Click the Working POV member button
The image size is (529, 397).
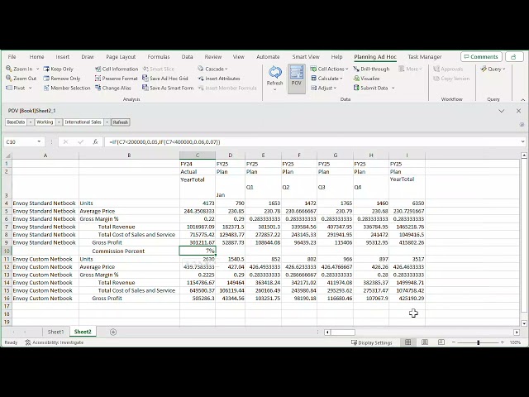coord(45,122)
